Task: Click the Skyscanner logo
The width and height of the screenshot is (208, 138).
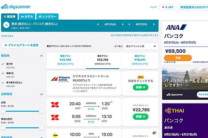Action: (16, 7)
